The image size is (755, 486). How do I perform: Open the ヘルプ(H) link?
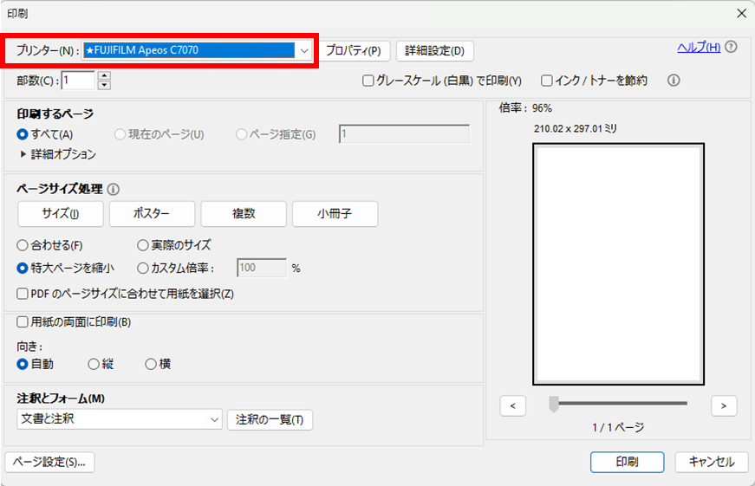click(699, 47)
